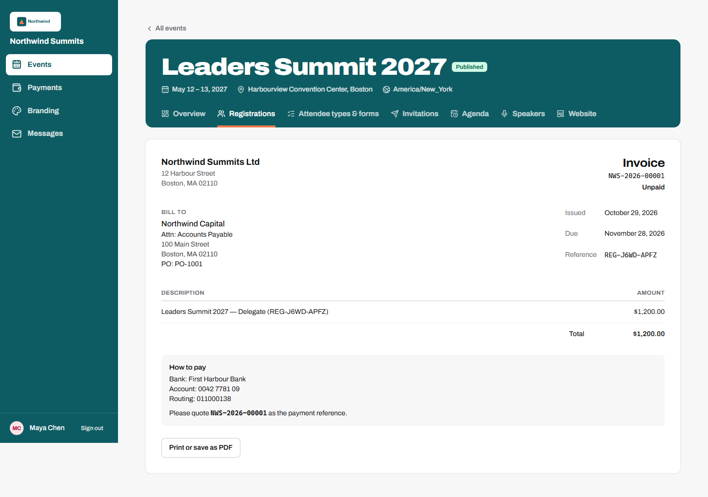Go to the Agenda tab
Screen dimensions: 708x497
tap(470, 114)
